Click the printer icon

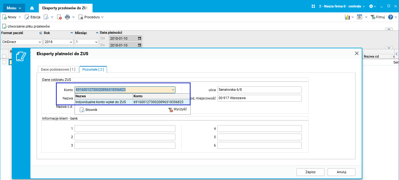point(67,17)
